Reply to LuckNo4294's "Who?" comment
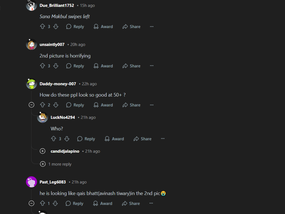 click(x=86, y=139)
